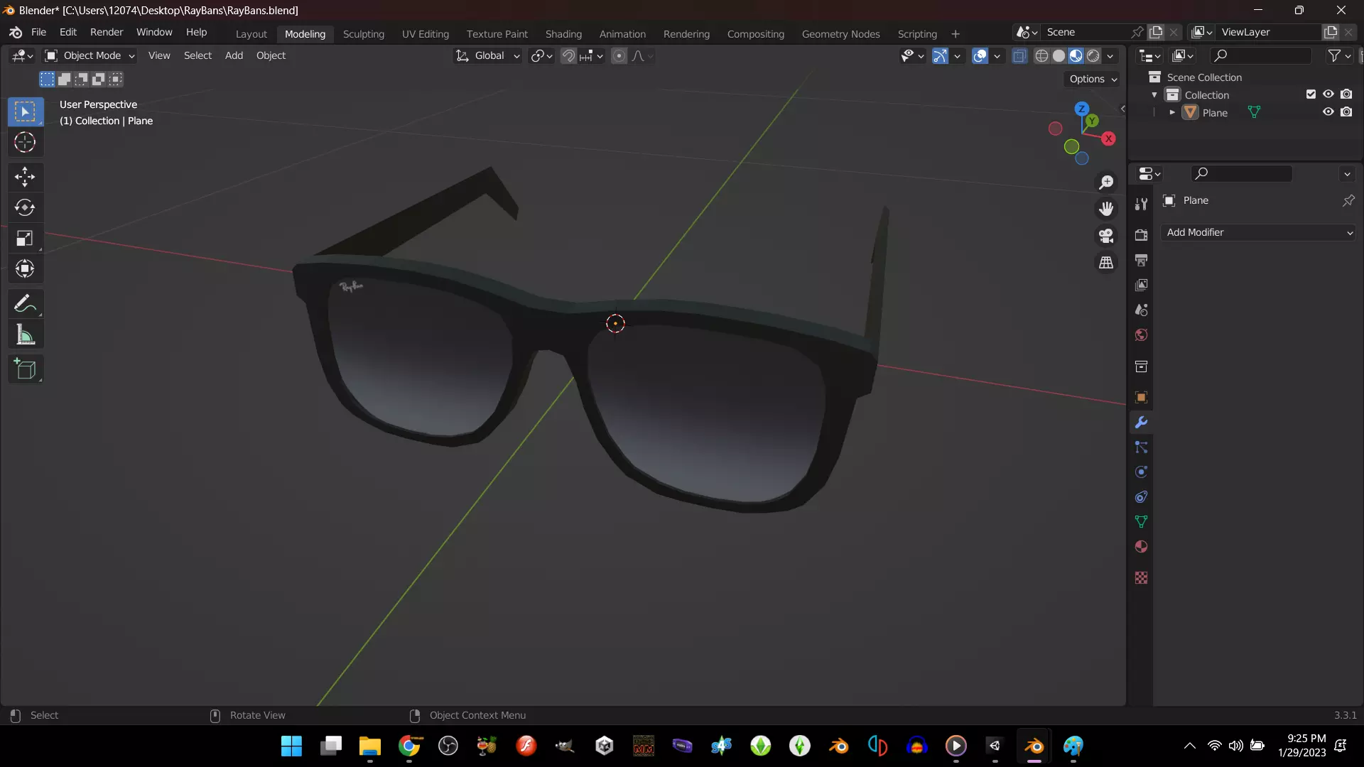
Task: Activate the Move tool
Action: coord(26,177)
